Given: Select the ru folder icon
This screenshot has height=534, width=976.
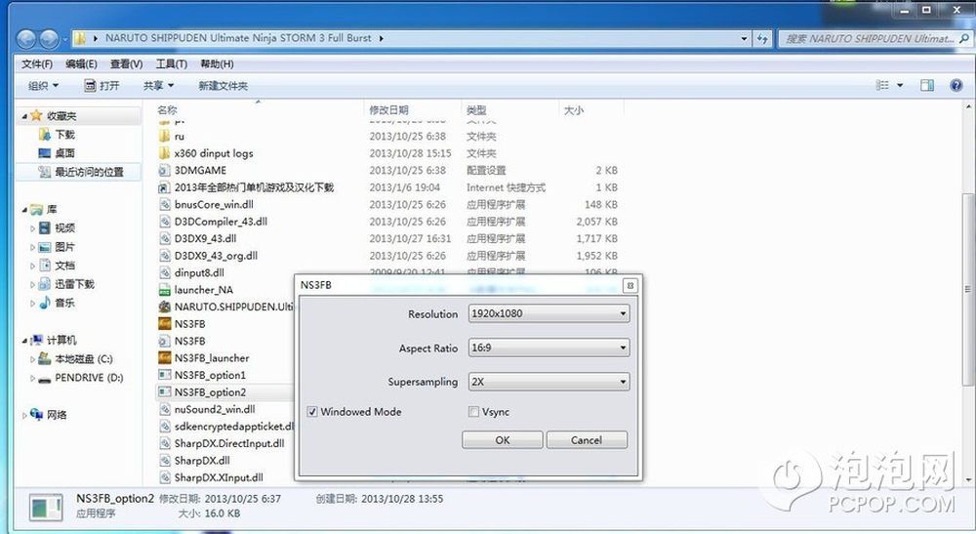Looking at the screenshot, I should point(164,136).
